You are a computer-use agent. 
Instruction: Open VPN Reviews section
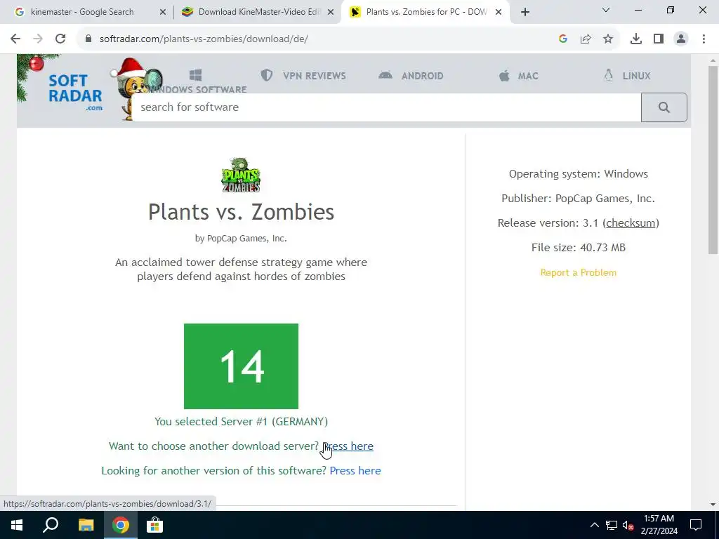point(303,76)
